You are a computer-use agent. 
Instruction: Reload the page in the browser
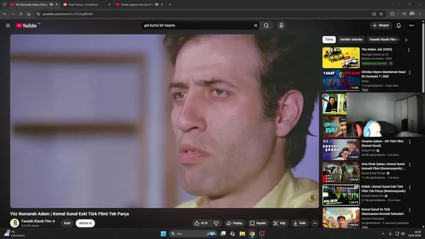[x=21, y=14]
